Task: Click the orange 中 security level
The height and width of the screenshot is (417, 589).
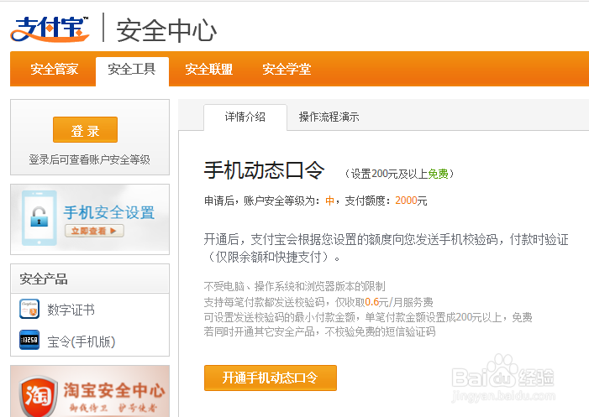Action: point(330,201)
